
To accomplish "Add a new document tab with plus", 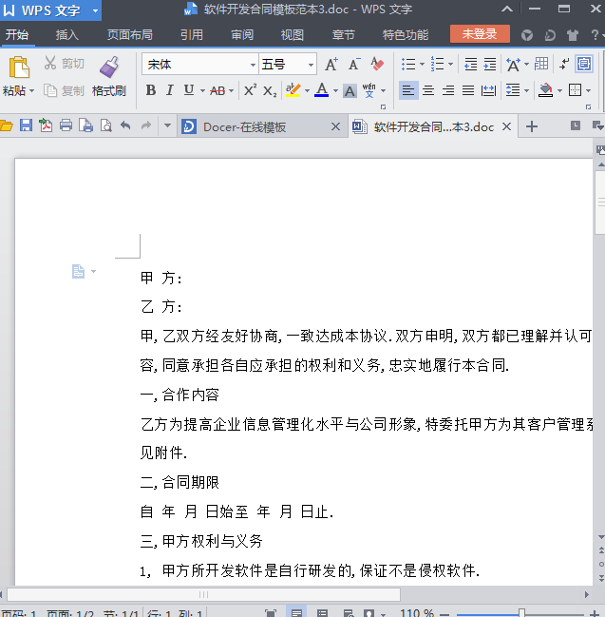I will point(532,126).
